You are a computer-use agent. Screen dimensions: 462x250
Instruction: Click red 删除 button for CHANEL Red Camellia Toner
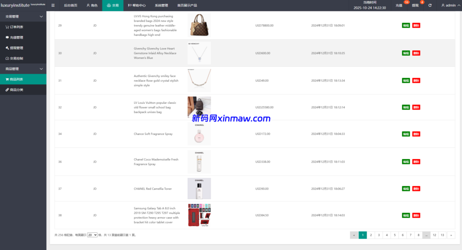(416, 189)
